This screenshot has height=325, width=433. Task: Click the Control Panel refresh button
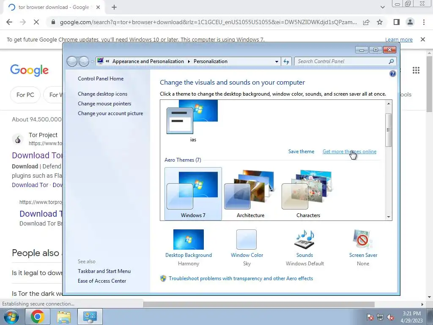click(286, 61)
